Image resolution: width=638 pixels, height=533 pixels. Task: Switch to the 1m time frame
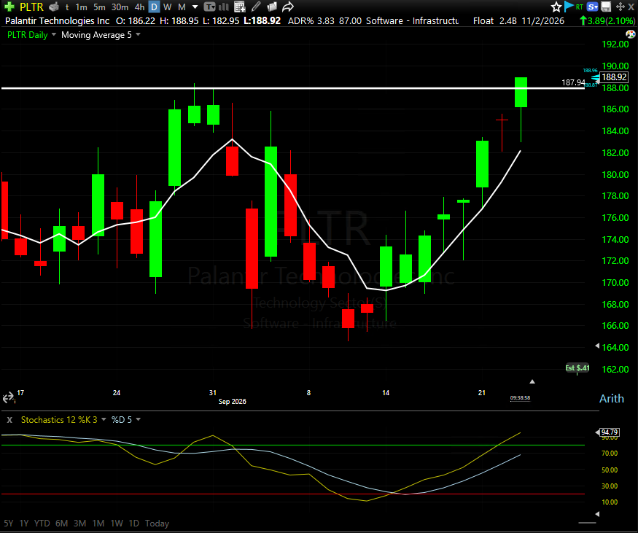pos(82,7)
